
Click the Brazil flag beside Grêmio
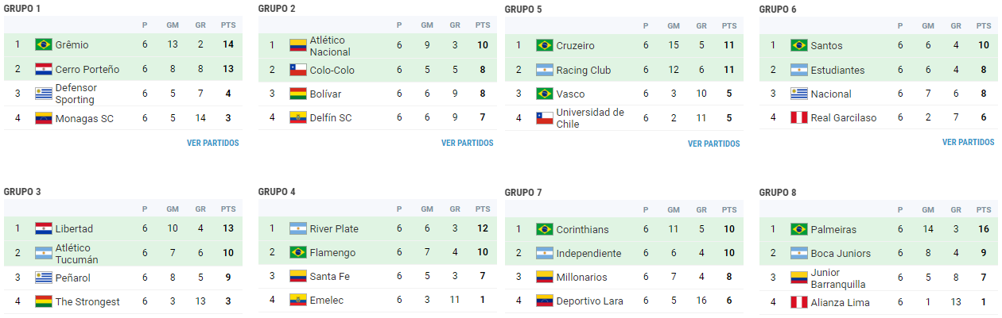coord(44,44)
